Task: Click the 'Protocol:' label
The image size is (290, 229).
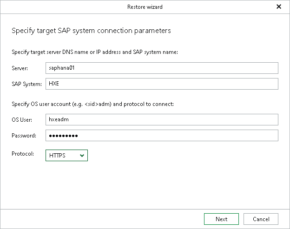Action: (22, 153)
